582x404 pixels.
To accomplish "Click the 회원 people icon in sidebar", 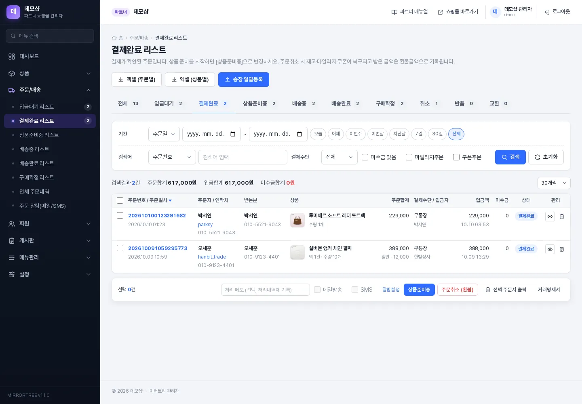I will (x=12, y=224).
